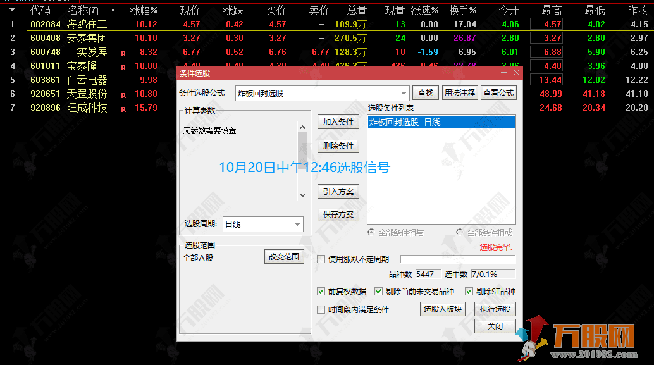Click the R marker beside 旺成科技

(123, 108)
